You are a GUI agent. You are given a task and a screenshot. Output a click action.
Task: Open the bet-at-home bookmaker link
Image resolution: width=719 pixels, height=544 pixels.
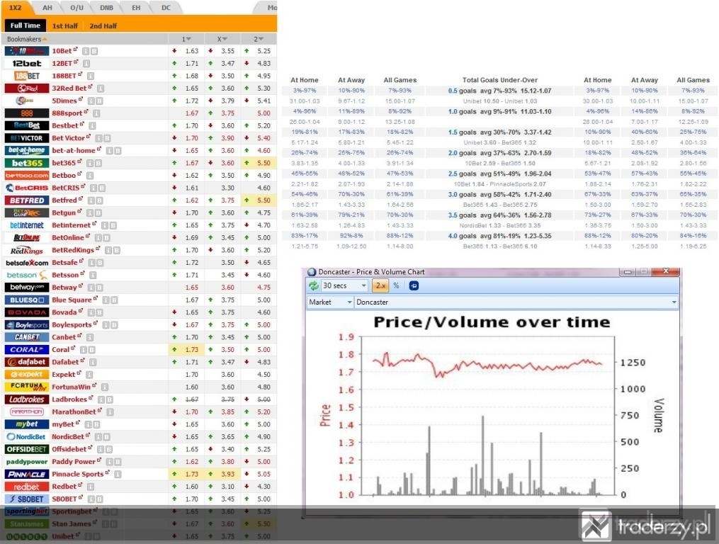pos(74,150)
